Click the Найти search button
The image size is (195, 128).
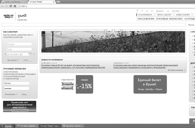pyautogui.click(x=27, y=60)
